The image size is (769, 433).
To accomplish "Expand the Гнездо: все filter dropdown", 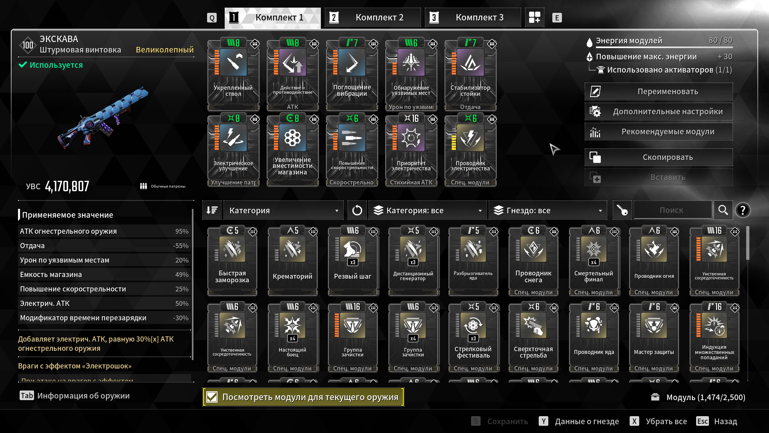I will pos(548,210).
